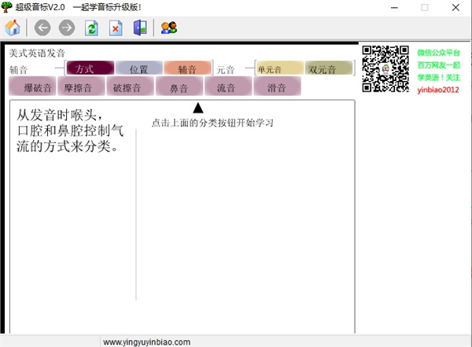Screen dimensions: 472x347
Task: Go forward with the right arrow icon
Action: 67,28
